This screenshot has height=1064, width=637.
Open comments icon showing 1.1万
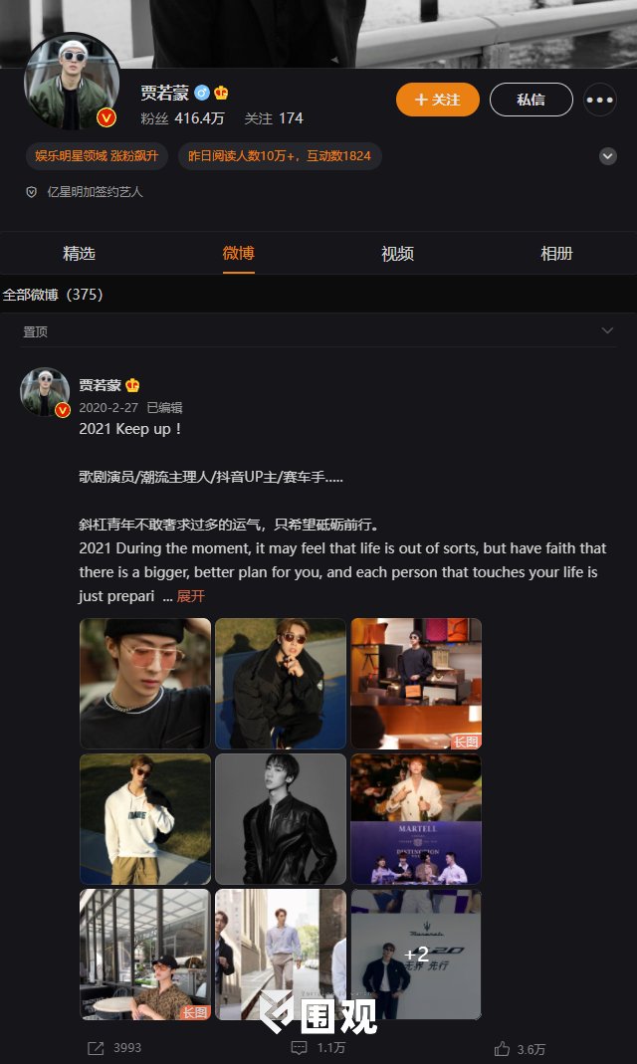click(x=299, y=1048)
